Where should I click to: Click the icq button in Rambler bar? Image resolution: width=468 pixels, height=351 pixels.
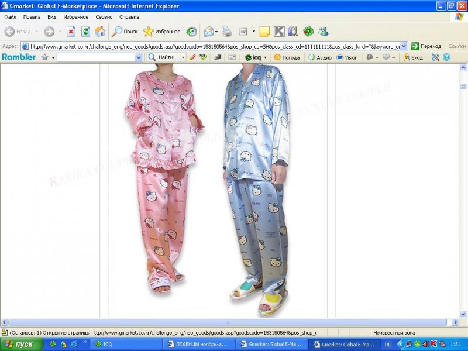[x=253, y=57]
